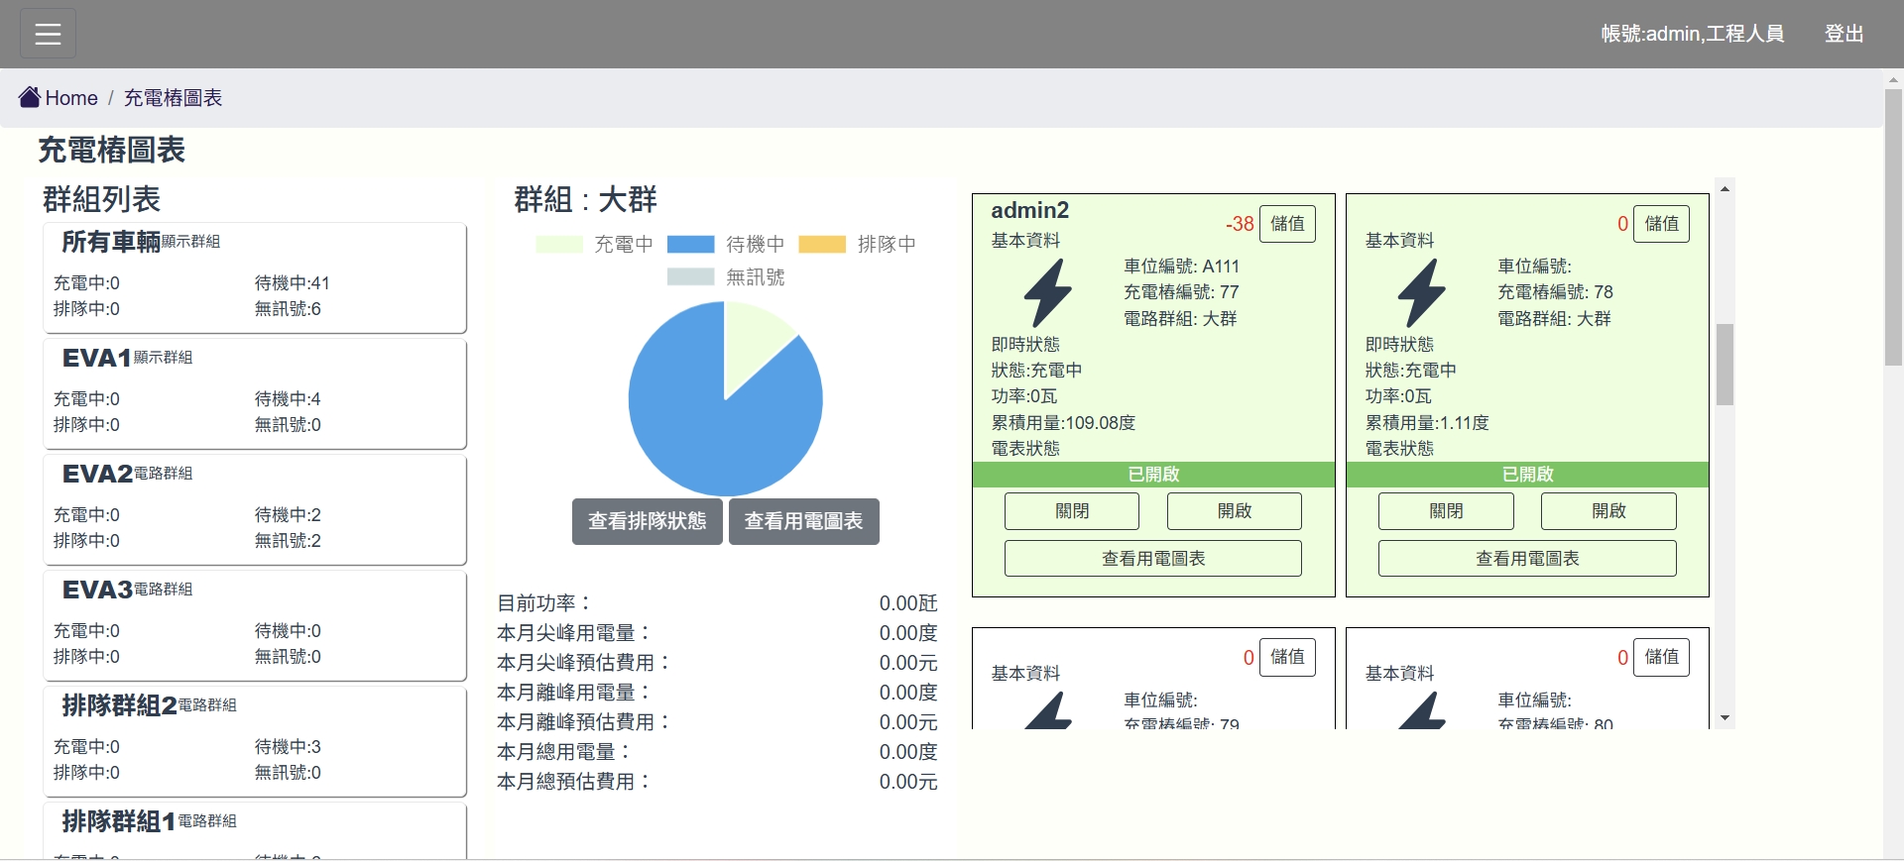
Task: Click the lightning bolt icon on admin2 card
Action: [1047, 292]
